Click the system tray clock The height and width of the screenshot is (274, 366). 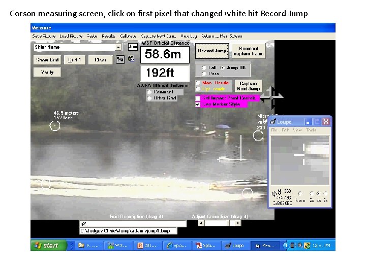(x=321, y=246)
